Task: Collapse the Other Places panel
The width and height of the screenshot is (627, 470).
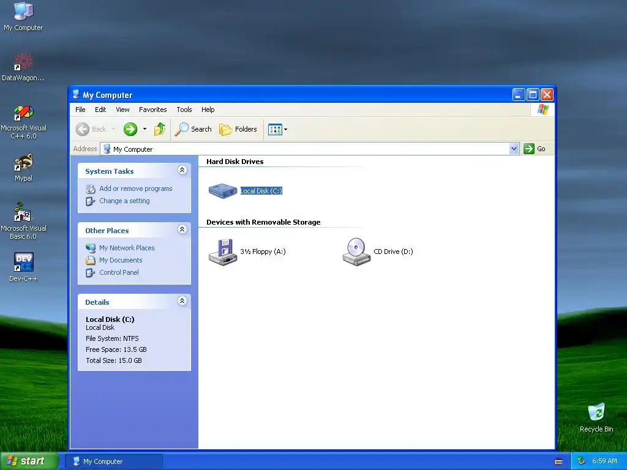Action: (182, 229)
